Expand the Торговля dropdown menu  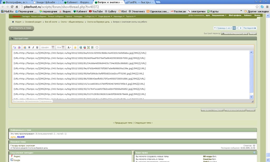pos(131,16)
